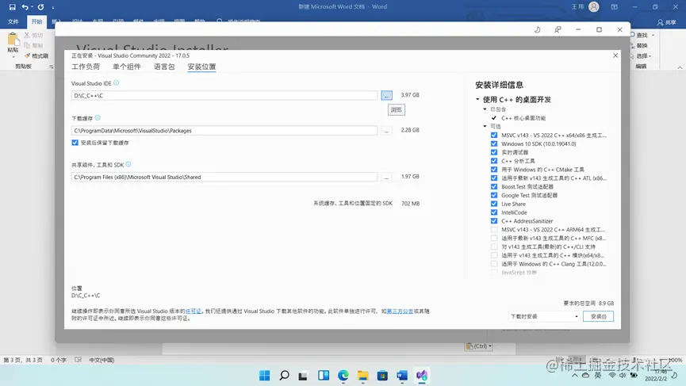
Task: Uncheck Google Test 测试适配器
Action: [x=494, y=196]
